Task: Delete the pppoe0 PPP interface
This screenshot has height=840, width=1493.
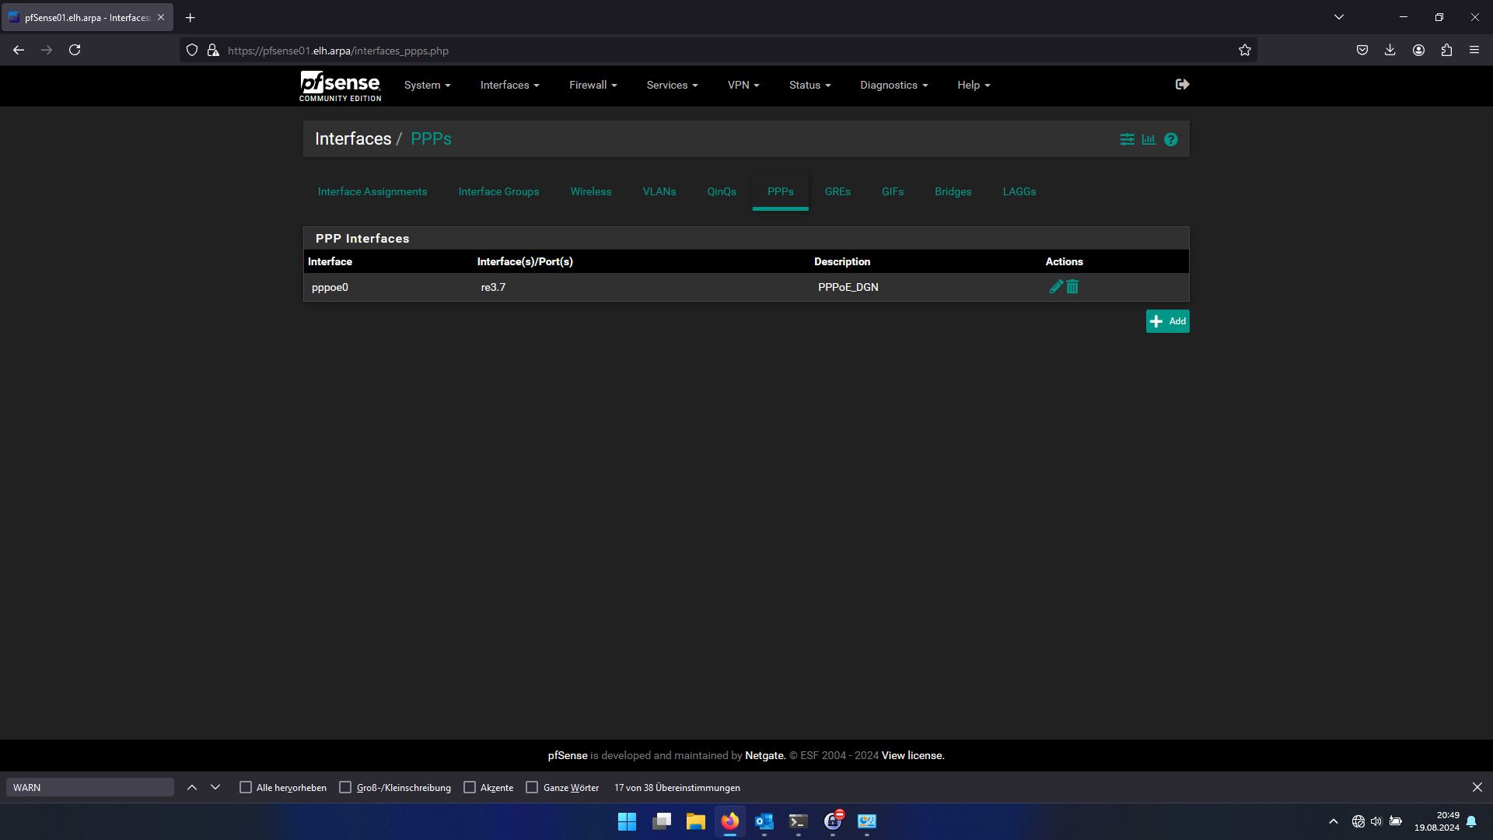Action: (1072, 287)
